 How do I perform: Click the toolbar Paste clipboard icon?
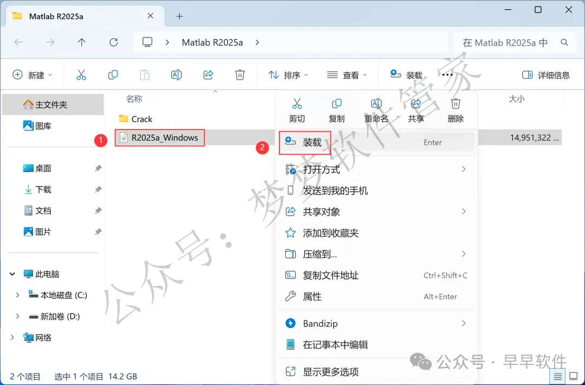145,75
